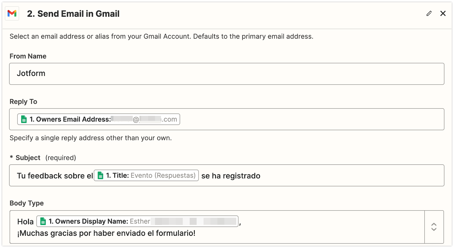Image resolution: width=454 pixels, height=248 pixels.
Task: Click the empty area of Reply To field
Action: [x=312, y=119]
